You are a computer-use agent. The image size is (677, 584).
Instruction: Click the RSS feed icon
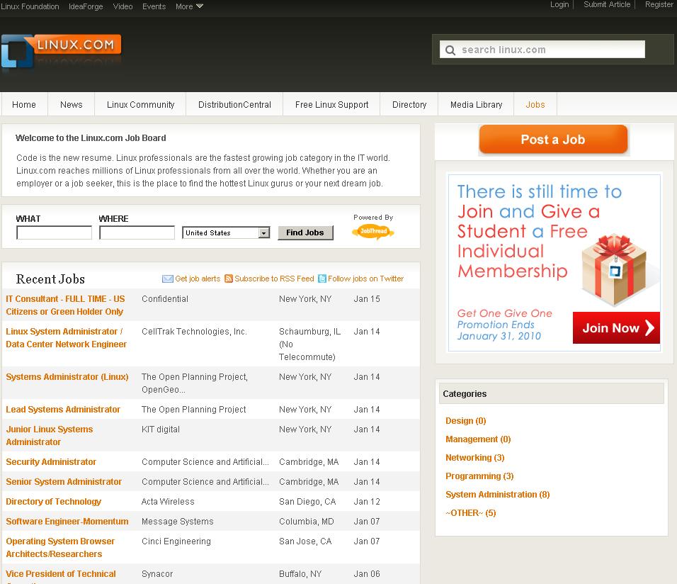(229, 279)
